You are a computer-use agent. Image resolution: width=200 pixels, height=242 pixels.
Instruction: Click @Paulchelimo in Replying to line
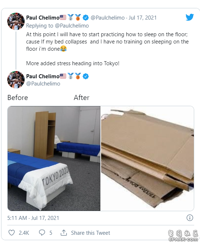(72, 26)
